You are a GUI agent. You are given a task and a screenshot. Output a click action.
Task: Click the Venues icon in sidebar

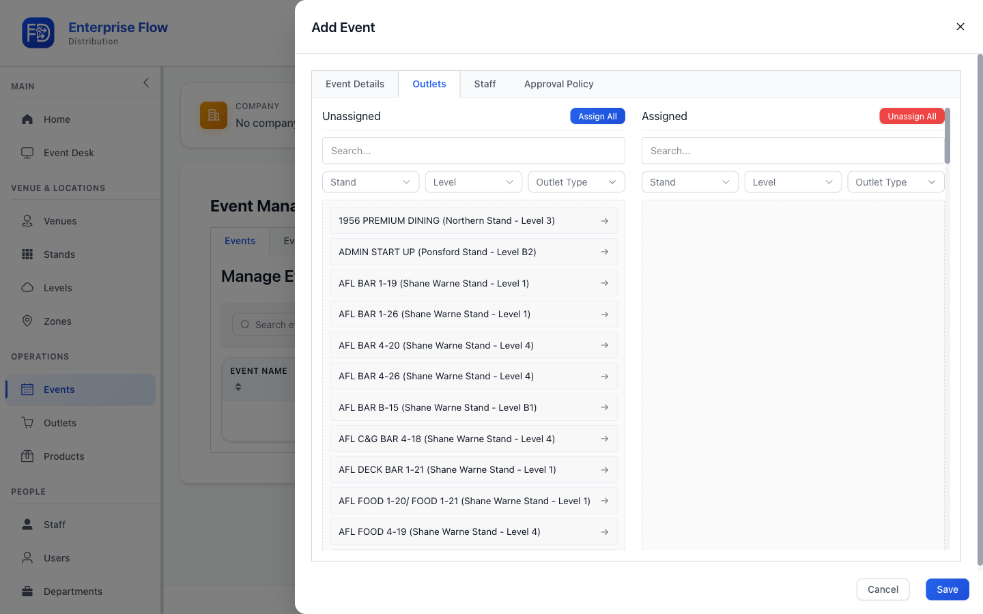click(27, 221)
